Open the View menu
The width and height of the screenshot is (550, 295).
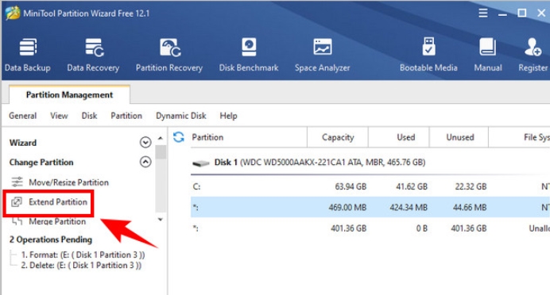coord(59,116)
